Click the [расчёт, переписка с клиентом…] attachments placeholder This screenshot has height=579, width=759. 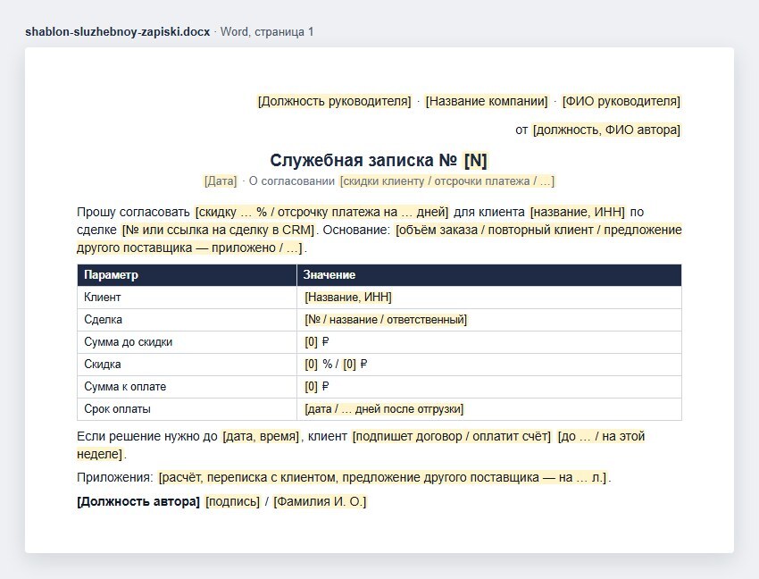382,478
